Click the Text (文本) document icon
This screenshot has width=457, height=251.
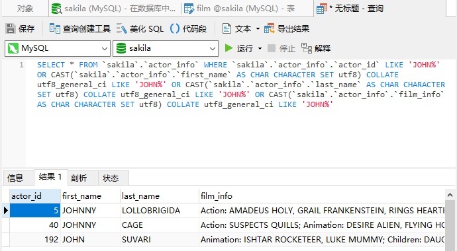227,28
